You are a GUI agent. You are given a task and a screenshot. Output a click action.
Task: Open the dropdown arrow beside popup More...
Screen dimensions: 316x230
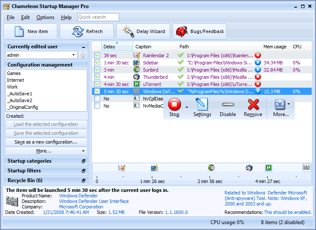coord(288,104)
